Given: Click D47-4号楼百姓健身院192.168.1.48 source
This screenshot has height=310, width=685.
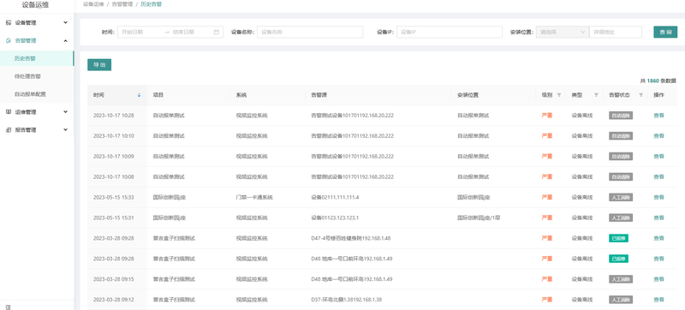Looking at the screenshot, I should pos(351,238).
